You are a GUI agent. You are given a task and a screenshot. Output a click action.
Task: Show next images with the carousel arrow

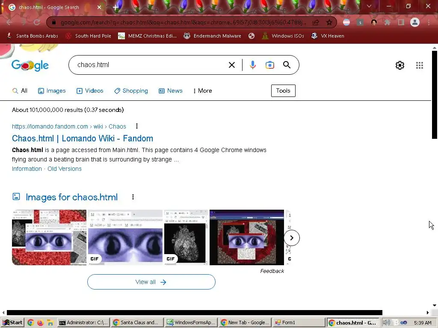(292, 238)
